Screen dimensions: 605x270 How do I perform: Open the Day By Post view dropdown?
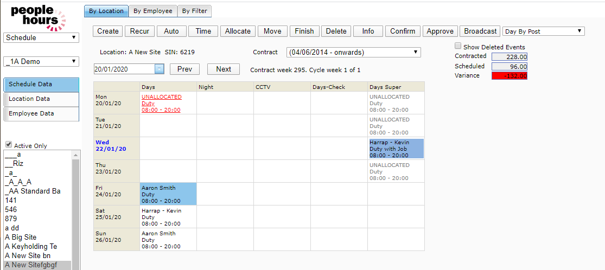coord(543,31)
